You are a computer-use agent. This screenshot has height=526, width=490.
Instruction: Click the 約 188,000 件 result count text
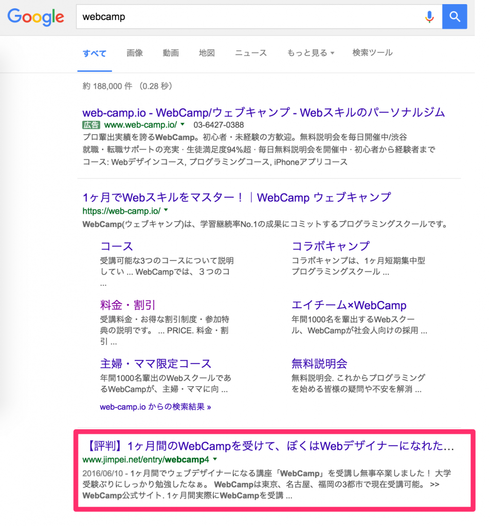click(107, 86)
